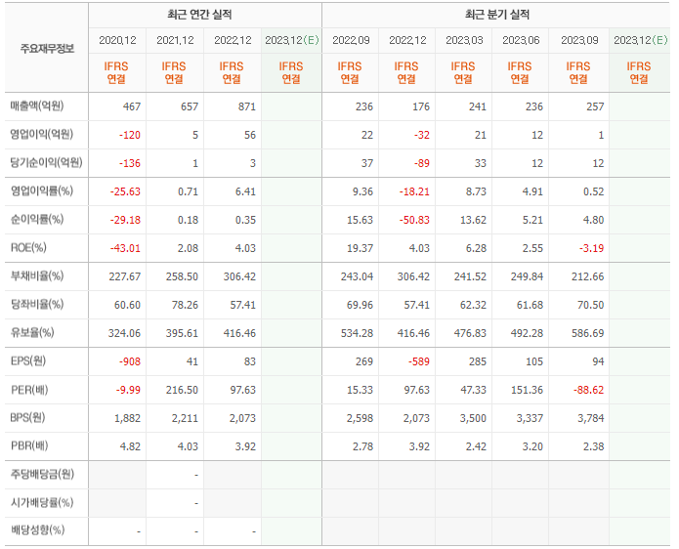Click 매출액 value 176 for 2022.12 quarter
This screenshot has height=549, width=679.
(x=421, y=106)
